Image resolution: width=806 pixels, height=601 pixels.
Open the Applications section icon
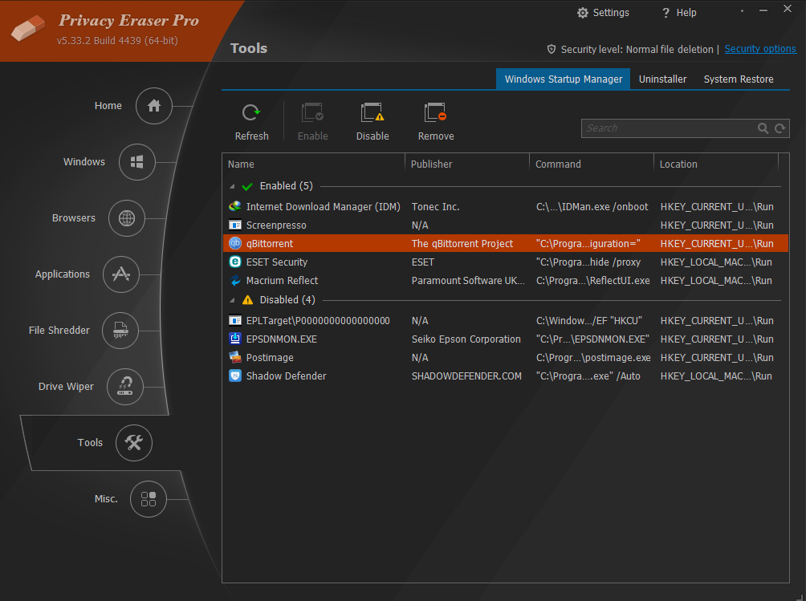[x=120, y=274]
